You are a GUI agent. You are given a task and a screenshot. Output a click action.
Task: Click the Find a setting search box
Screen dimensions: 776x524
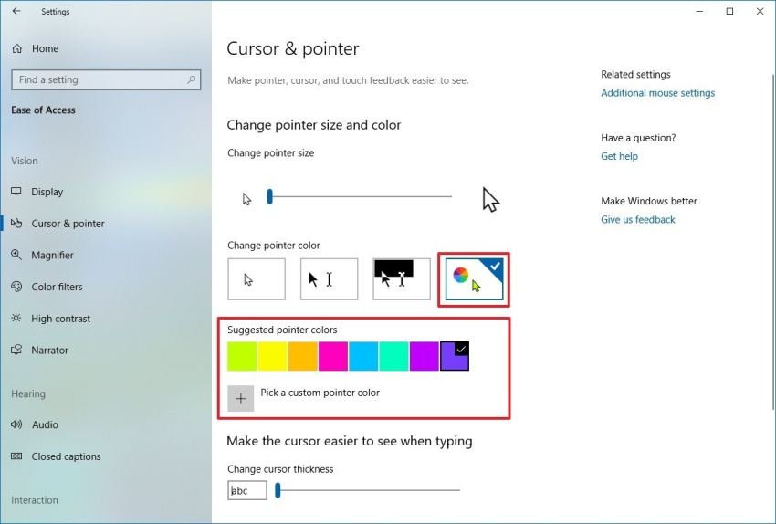click(x=99, y=80)
